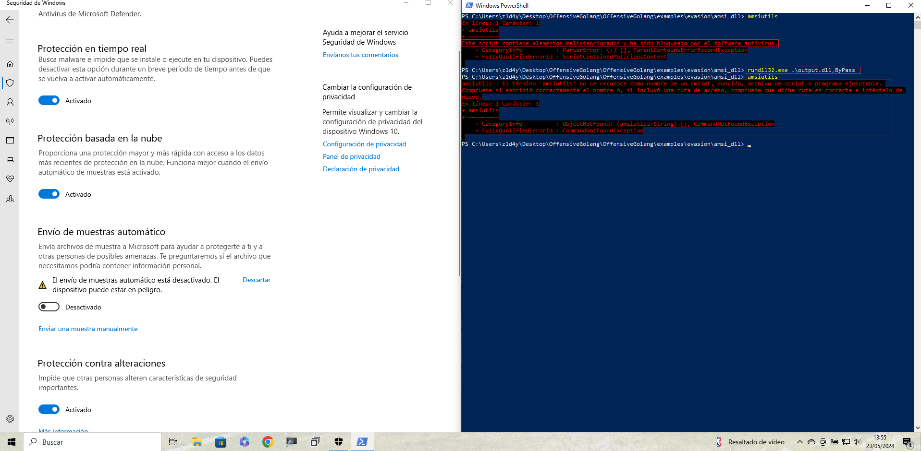Open the hamburger navigation menu in Windows Security
921x451 pixels.
pos(10,41)
